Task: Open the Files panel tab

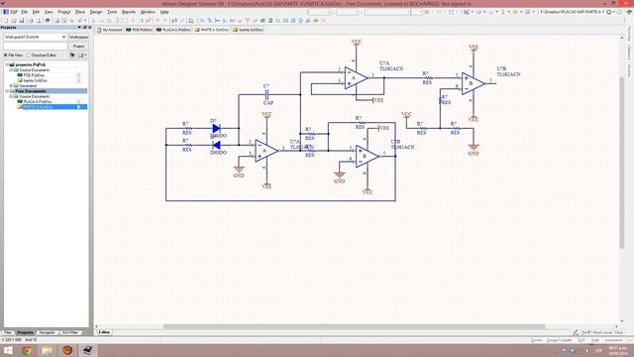Action: (8, 332)
